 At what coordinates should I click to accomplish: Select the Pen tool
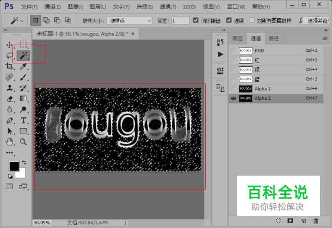click(9, 120)
